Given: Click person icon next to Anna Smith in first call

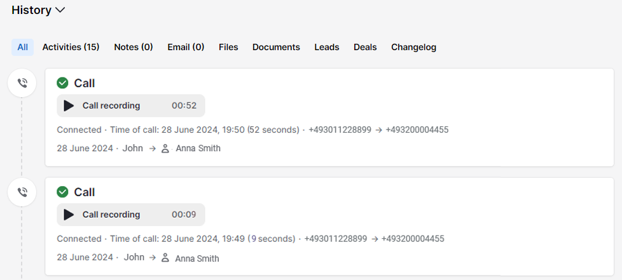Looking at the screenshot, I should [x=165, y=149].
